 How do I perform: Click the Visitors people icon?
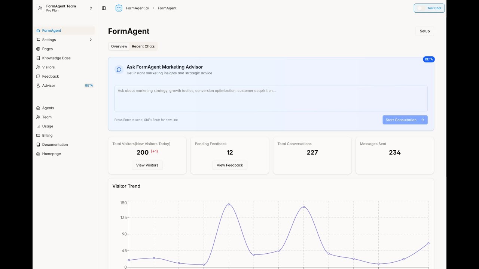tap(38, 67)
